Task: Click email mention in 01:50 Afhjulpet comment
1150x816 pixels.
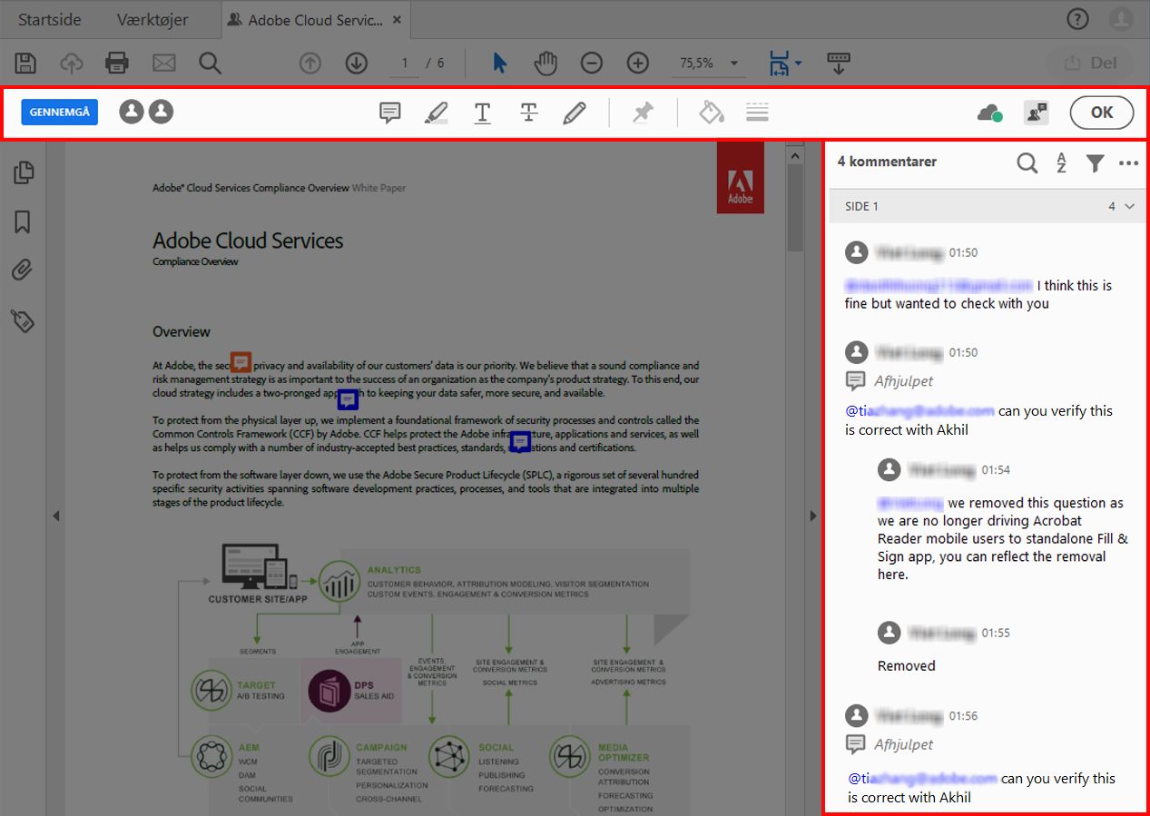Action: pos(919,410)
